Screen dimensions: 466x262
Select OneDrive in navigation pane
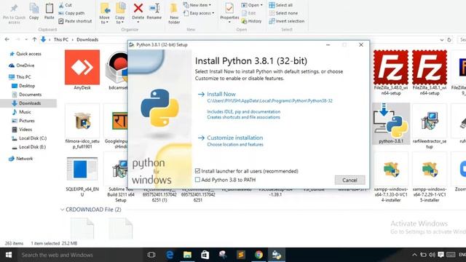coord(22,65)
